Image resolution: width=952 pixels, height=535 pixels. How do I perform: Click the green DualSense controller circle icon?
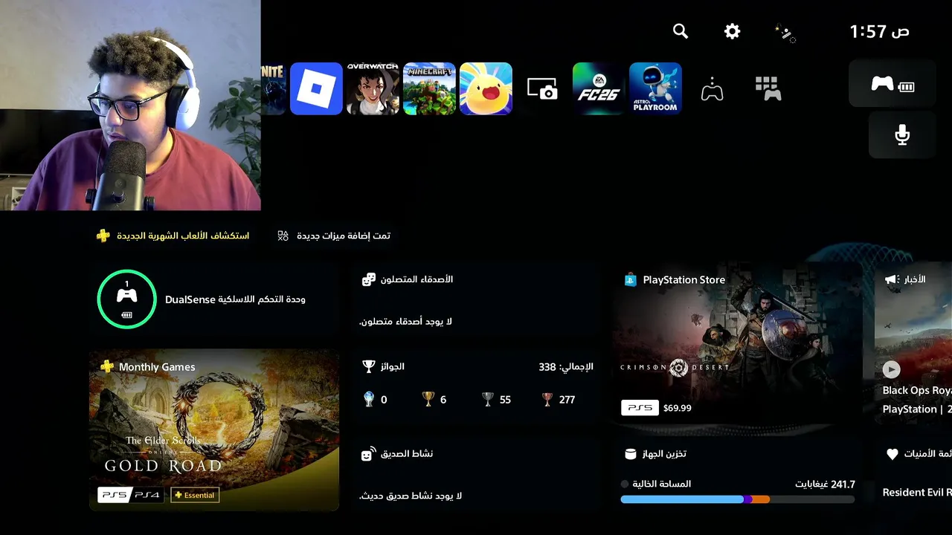[x=126, y=299]
